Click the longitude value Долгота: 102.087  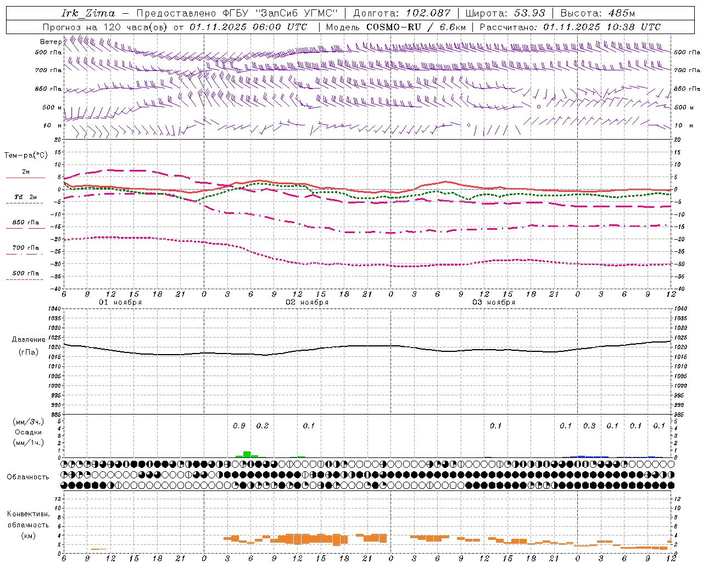[x=401, y=13]
